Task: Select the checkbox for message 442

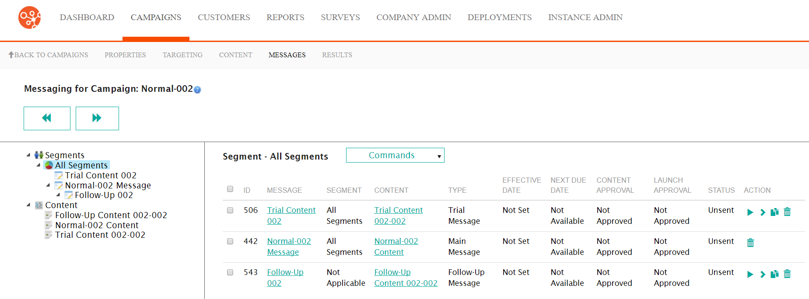Action: click(230, 241)
